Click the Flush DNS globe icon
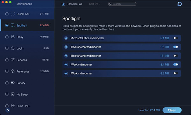 tap(12, 106)
